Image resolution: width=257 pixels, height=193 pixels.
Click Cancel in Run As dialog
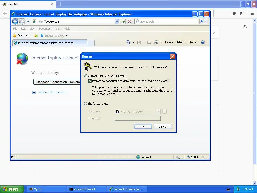[163, 127]
